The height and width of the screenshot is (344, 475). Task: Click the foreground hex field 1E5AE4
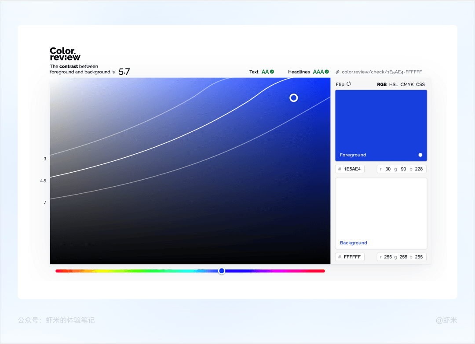(350, 169)
